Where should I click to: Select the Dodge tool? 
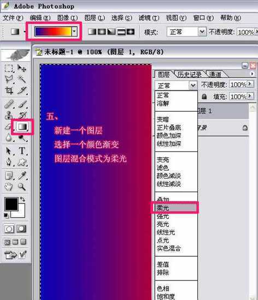pos(22,137)
